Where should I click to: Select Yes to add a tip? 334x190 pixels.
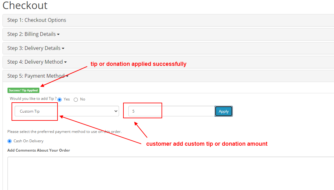click(59, 99)
